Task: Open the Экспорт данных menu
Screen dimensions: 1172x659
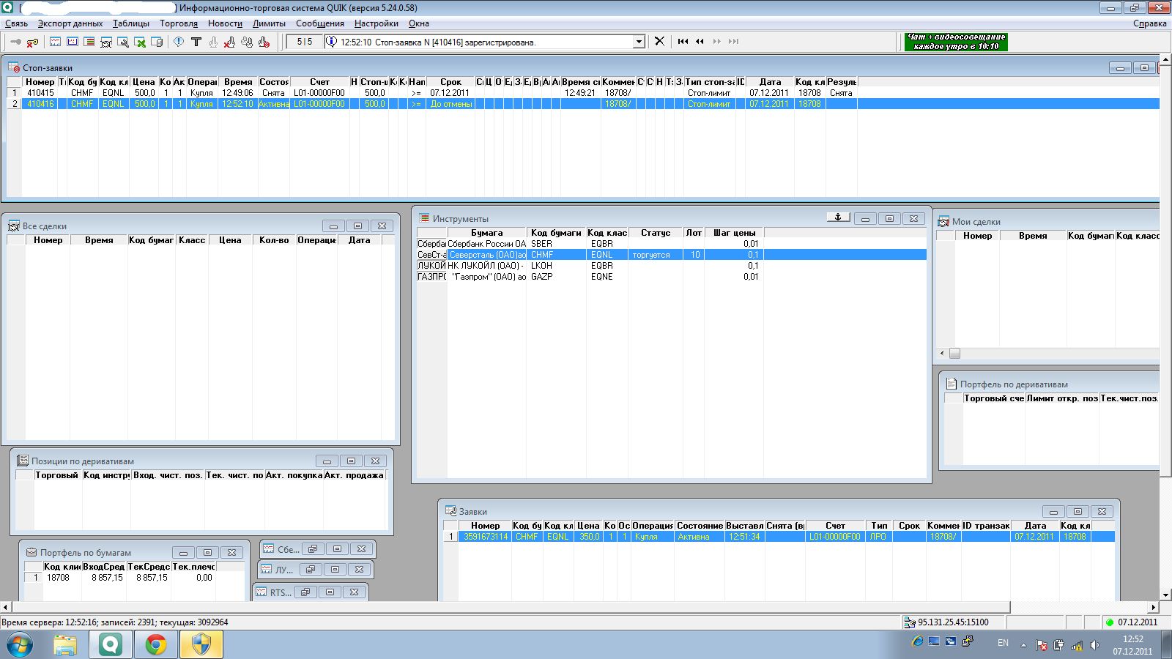Action: [x=70, y=23]
